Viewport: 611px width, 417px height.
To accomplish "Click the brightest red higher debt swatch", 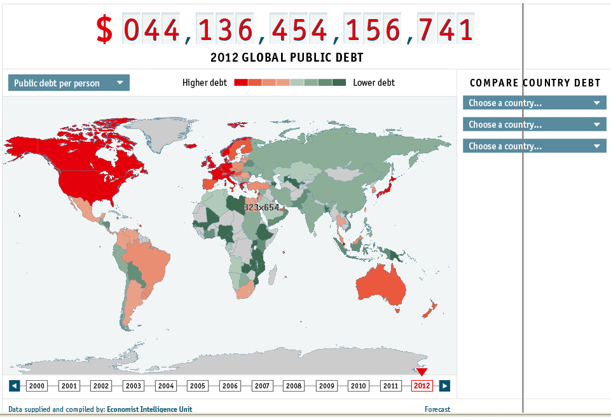I will pyautogui.click(x=241, y=83).
